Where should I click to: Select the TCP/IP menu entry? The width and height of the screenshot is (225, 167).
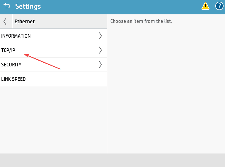coord(8,50)
